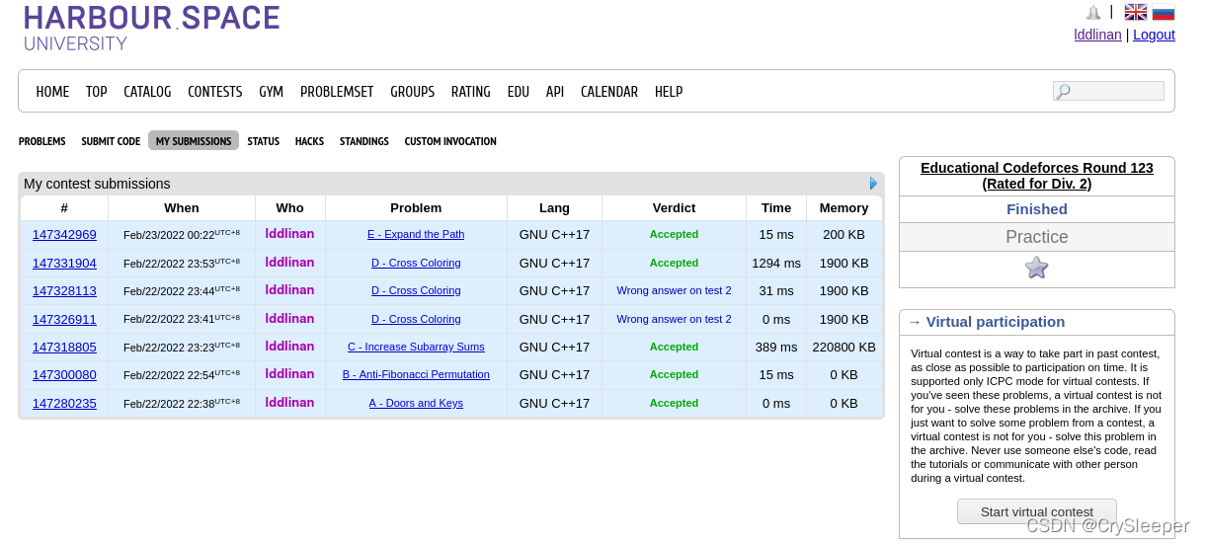Image resolution: width=1205 pixels, height=545 pixels.
Task: Open EDU in the main menu
Action: (x=519, y=92)
